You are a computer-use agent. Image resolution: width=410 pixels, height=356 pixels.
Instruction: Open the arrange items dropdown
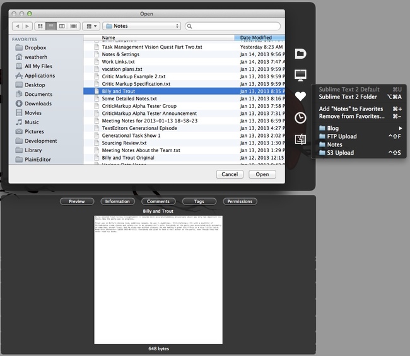tap(91, 26)
